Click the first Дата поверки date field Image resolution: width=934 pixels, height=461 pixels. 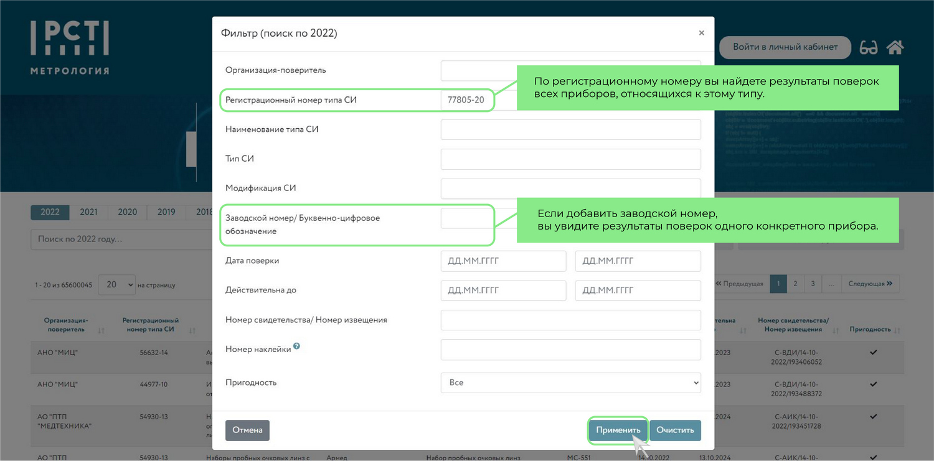tap(503, 261)
